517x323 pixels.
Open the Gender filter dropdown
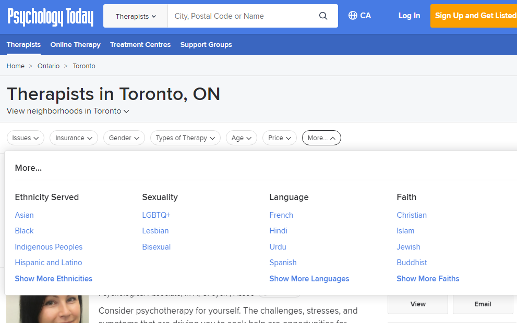[124, 138]
